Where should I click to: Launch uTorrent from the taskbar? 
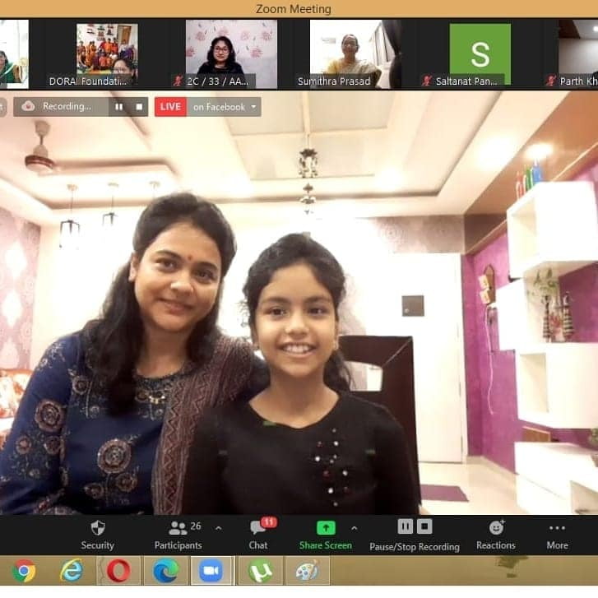(x=261, y=570)
